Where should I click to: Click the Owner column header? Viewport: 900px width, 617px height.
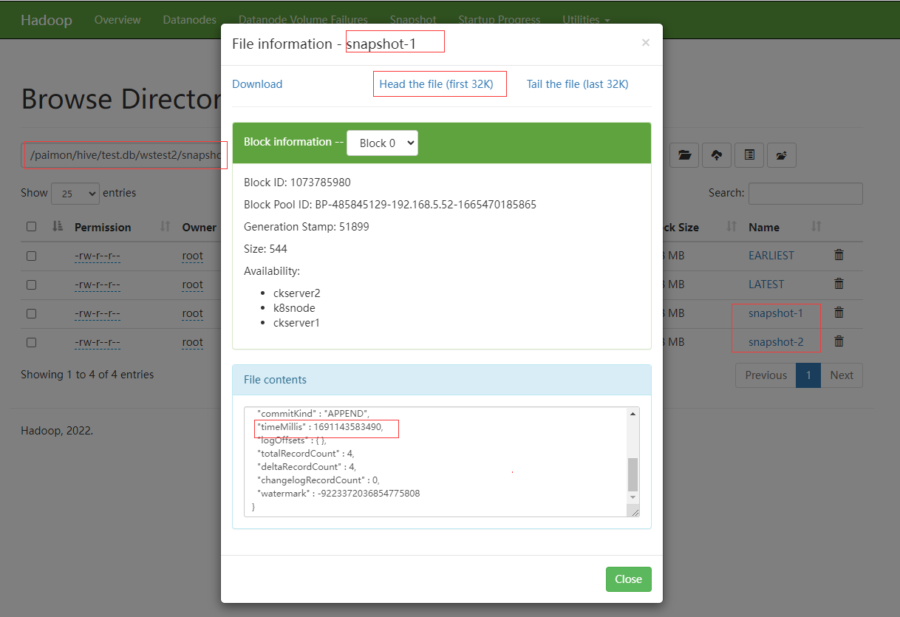(x=200, y=227)
